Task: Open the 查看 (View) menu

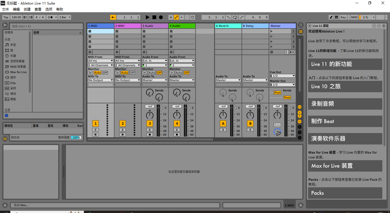Action: [x=38, y=9]
